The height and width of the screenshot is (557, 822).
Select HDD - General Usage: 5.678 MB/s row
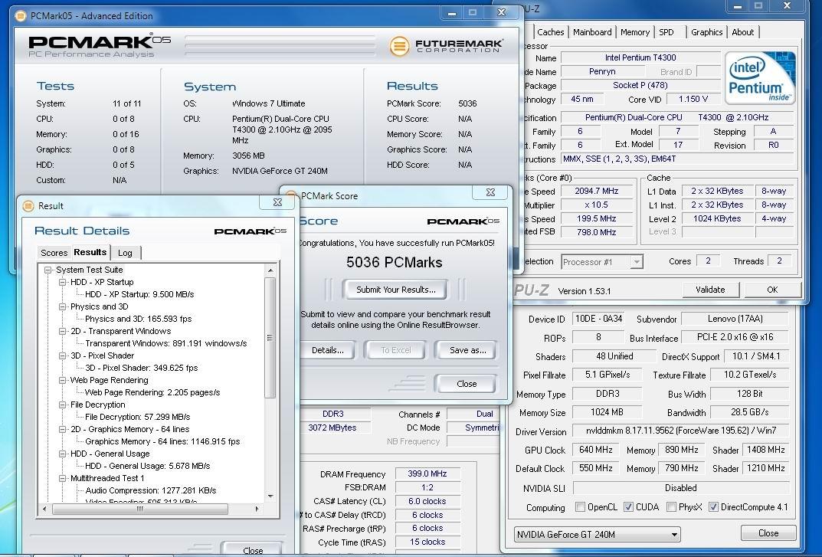[x=147, y=466]
